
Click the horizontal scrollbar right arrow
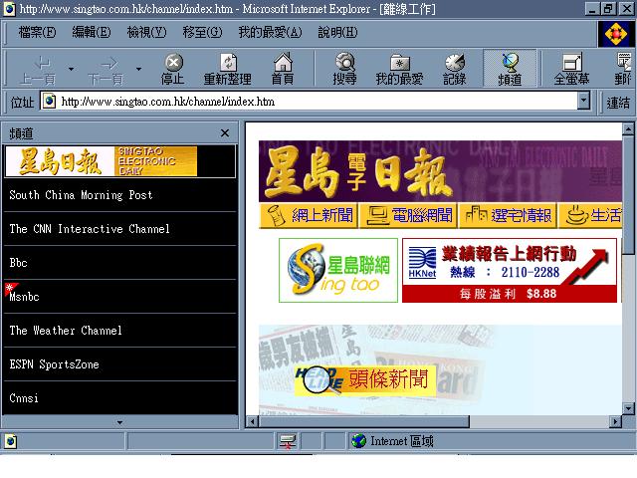coord(615,421)
